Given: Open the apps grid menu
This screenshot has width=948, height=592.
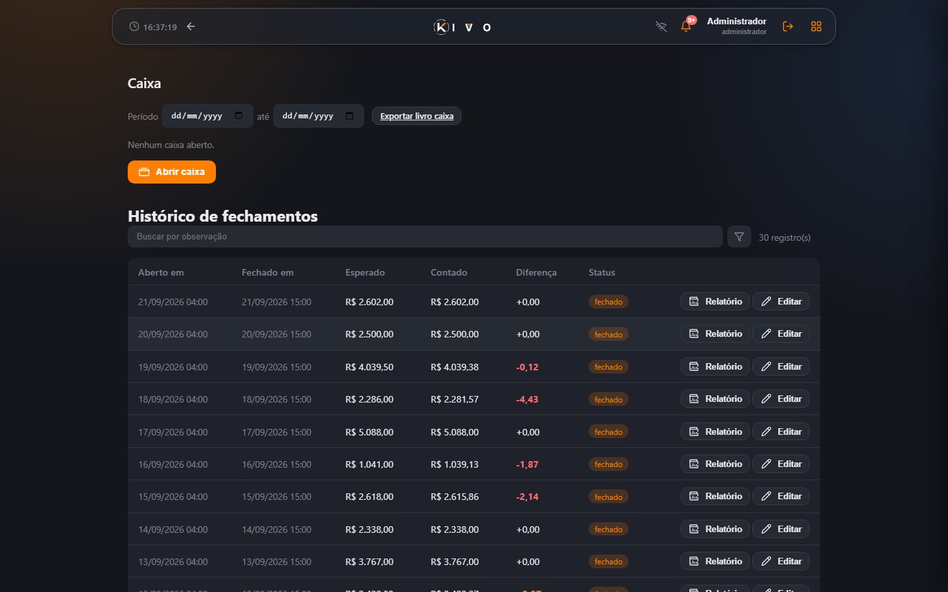Looking at the screenshot, I should pyautogui.click(x=816, y=26).
